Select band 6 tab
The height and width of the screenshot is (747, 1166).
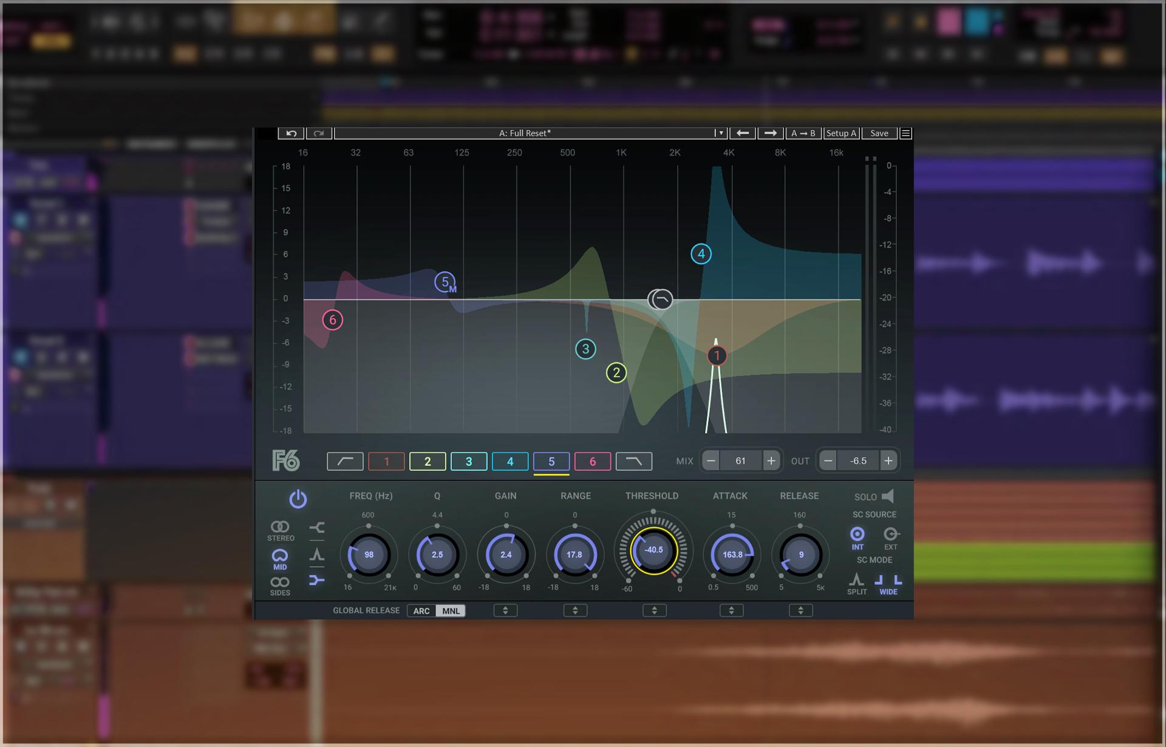coord(593,461)
